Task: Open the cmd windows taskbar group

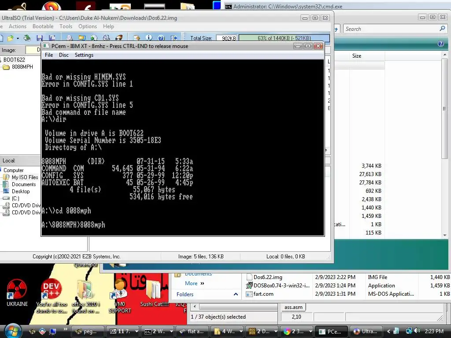Action: click(x=158, y=331)
